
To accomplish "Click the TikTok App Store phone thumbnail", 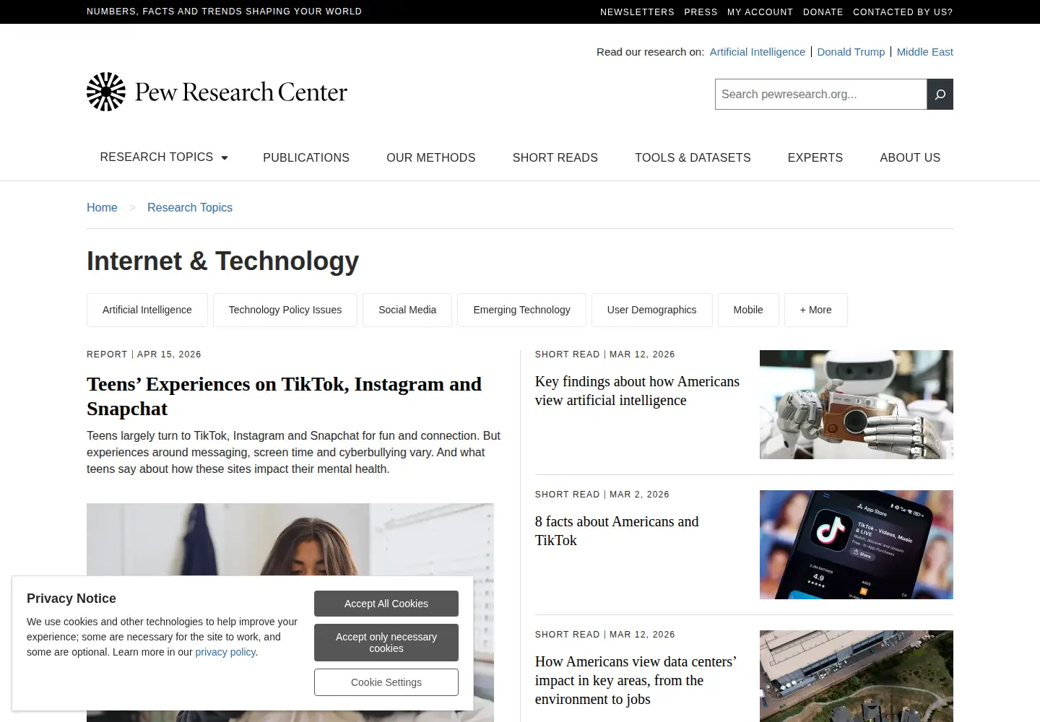I will [857, 544].
